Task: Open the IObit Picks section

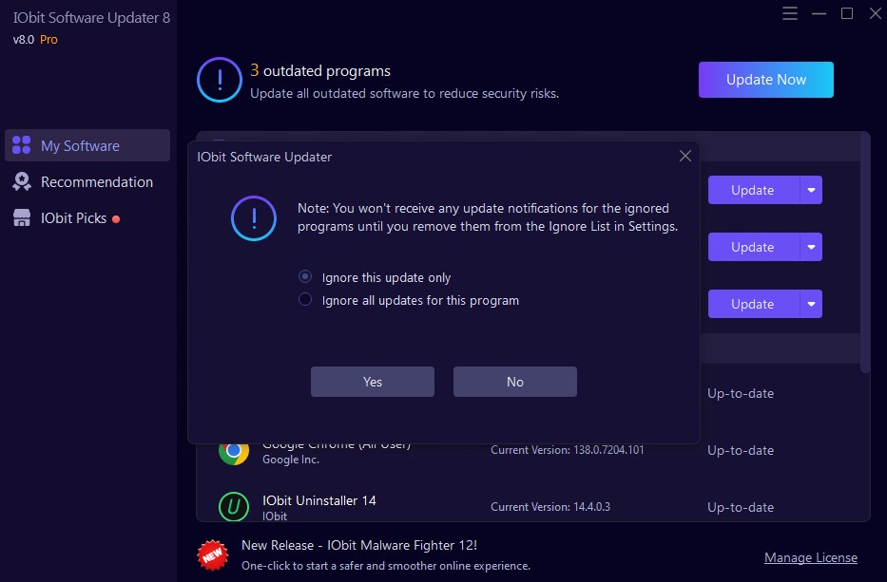Action: [73, 217]
